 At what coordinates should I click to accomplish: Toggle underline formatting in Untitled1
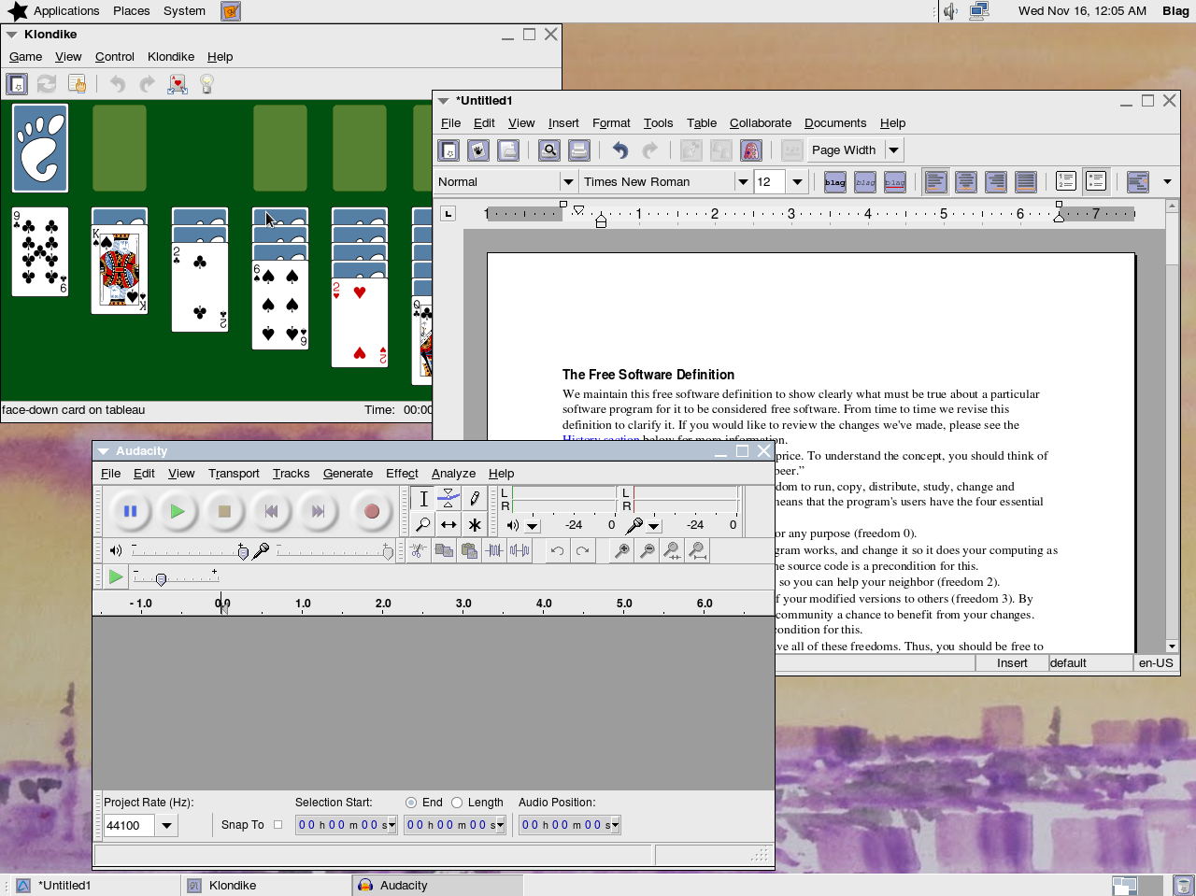pyautogui.click(x=895, y=182)
